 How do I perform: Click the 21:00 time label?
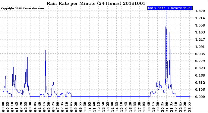coord(167,107)
